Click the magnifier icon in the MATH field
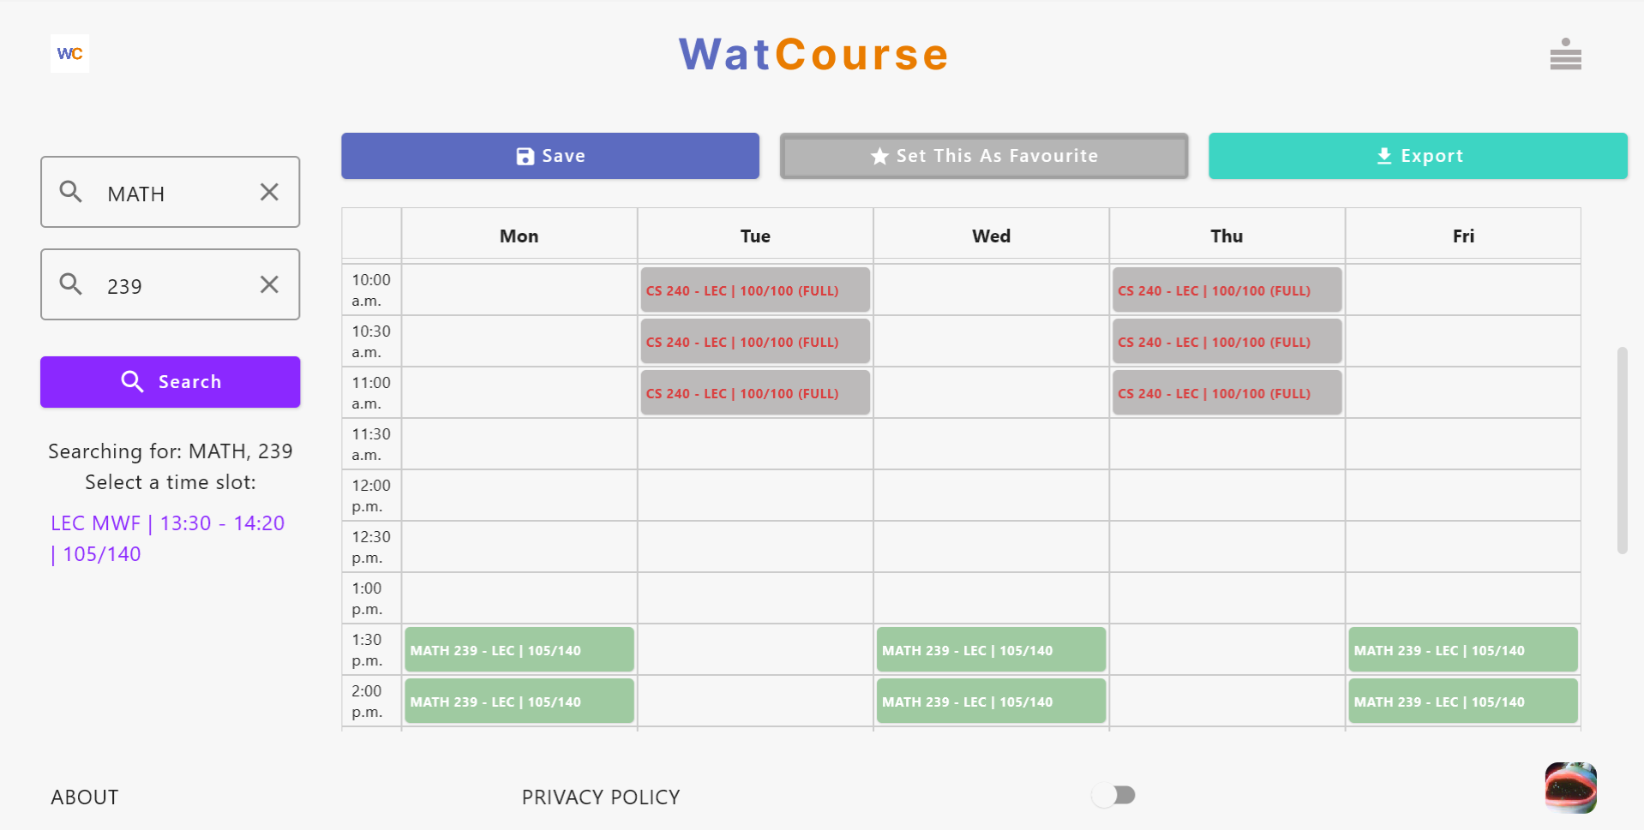1644x830 pixels. click(72, 193)
